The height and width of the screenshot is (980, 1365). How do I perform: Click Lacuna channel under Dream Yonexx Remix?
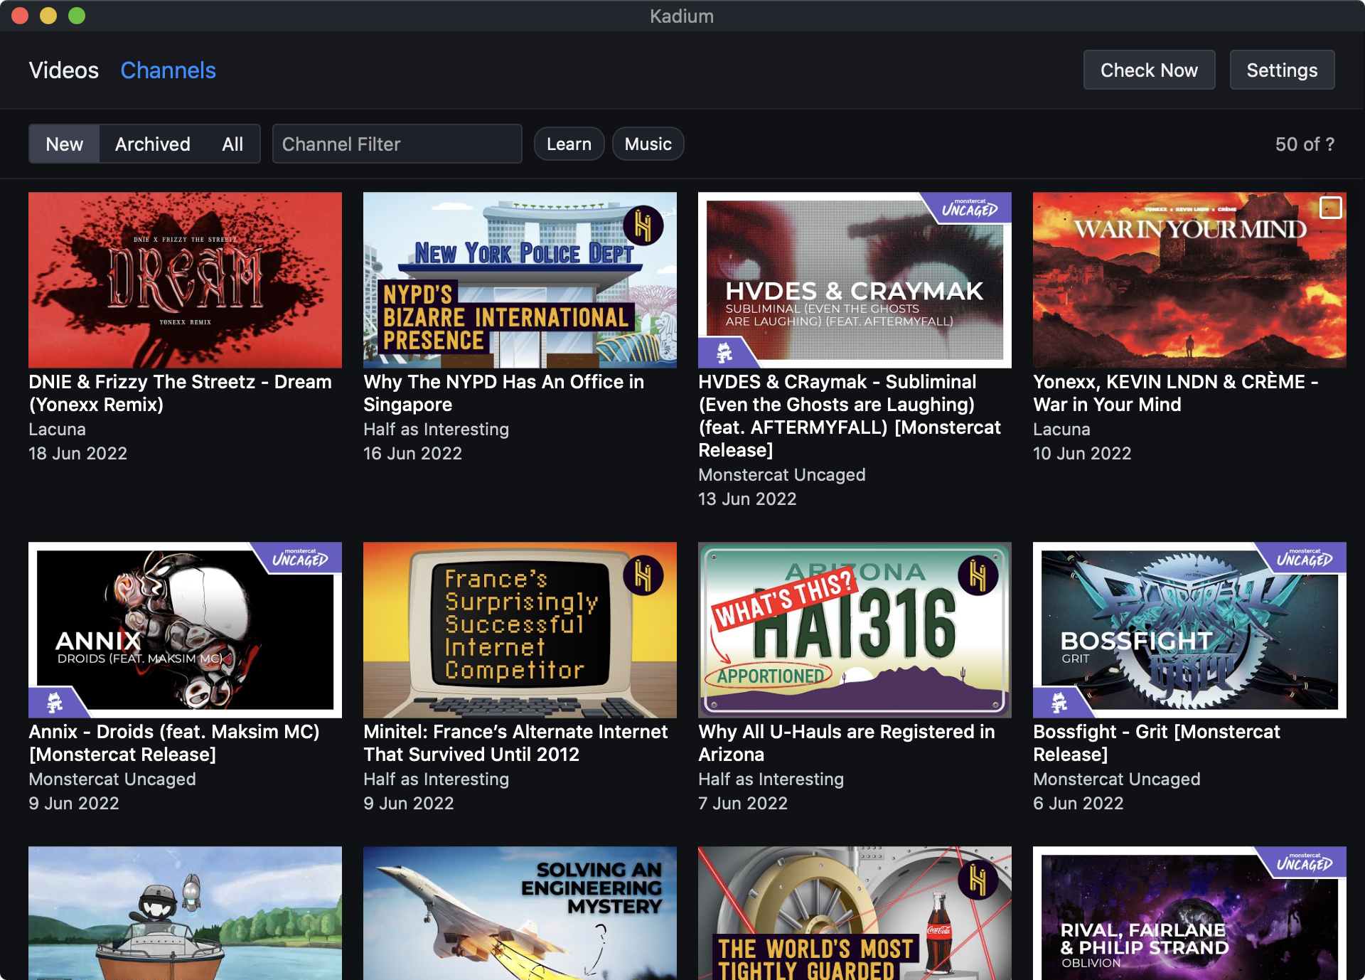coord(57,429)
